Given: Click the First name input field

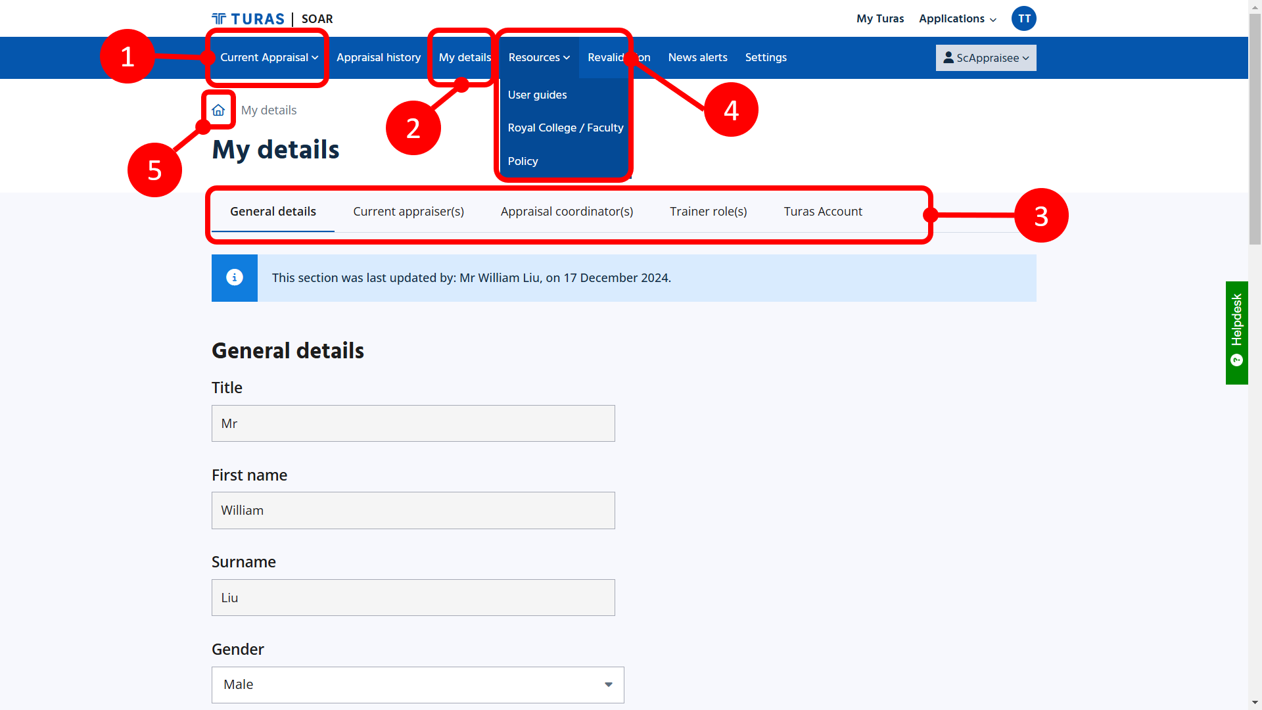Looking at the screenshot, I should coord(413,510).
